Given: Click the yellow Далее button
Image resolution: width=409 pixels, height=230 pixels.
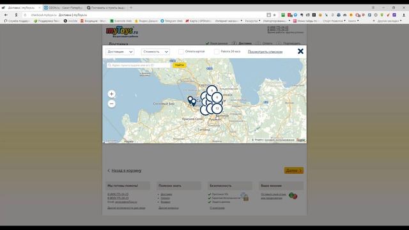Looking at the screenshot, I should coord(294,171).
